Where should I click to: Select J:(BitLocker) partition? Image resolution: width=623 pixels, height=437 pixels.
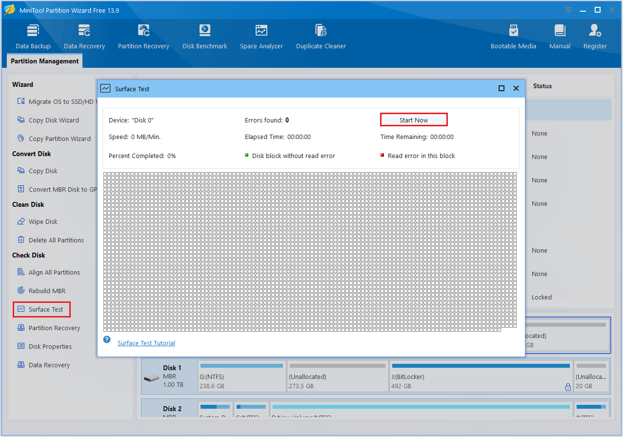click(x=481, y=377)
